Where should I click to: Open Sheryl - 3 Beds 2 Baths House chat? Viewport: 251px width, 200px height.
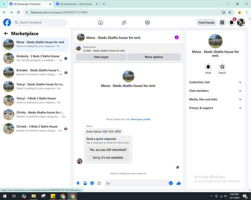click(x=35, y=100)
